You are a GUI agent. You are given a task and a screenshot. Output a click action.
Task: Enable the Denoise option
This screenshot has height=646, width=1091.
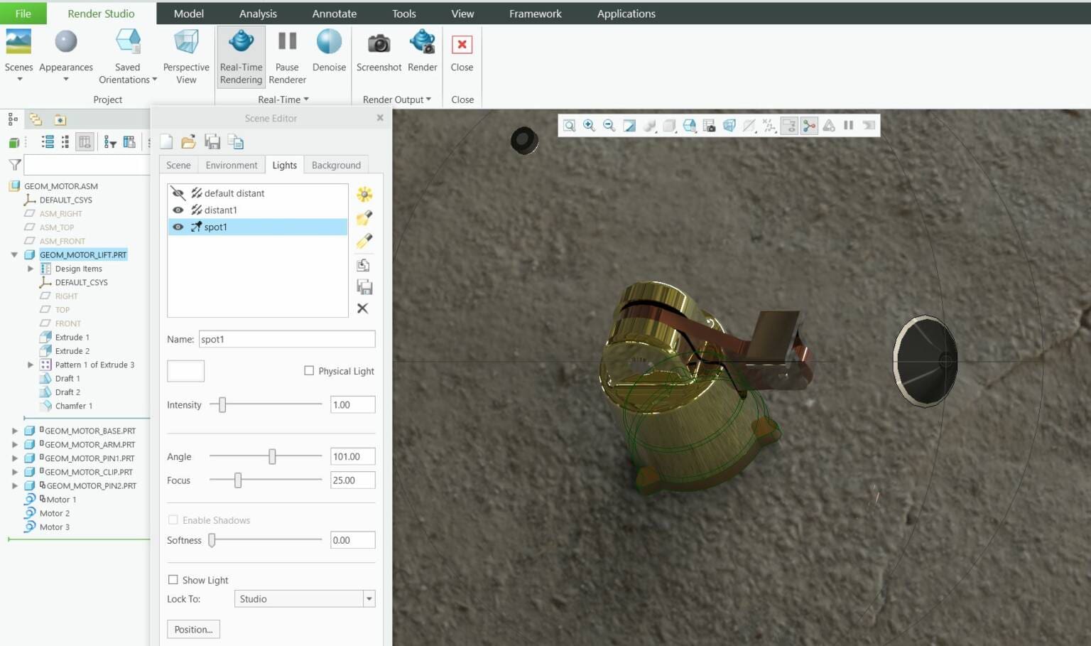tap(329, 51)
